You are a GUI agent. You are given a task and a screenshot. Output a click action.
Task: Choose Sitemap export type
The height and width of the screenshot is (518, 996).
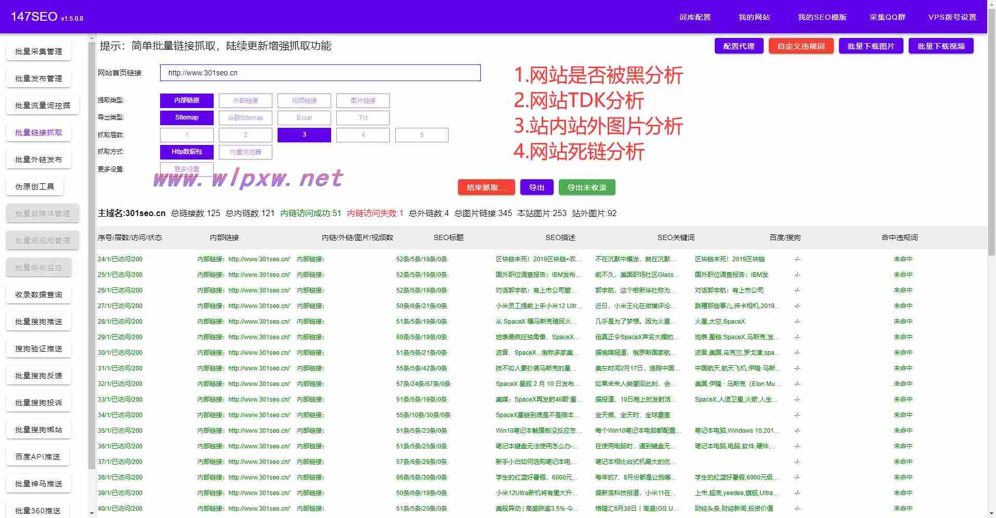tap(187, 117)
